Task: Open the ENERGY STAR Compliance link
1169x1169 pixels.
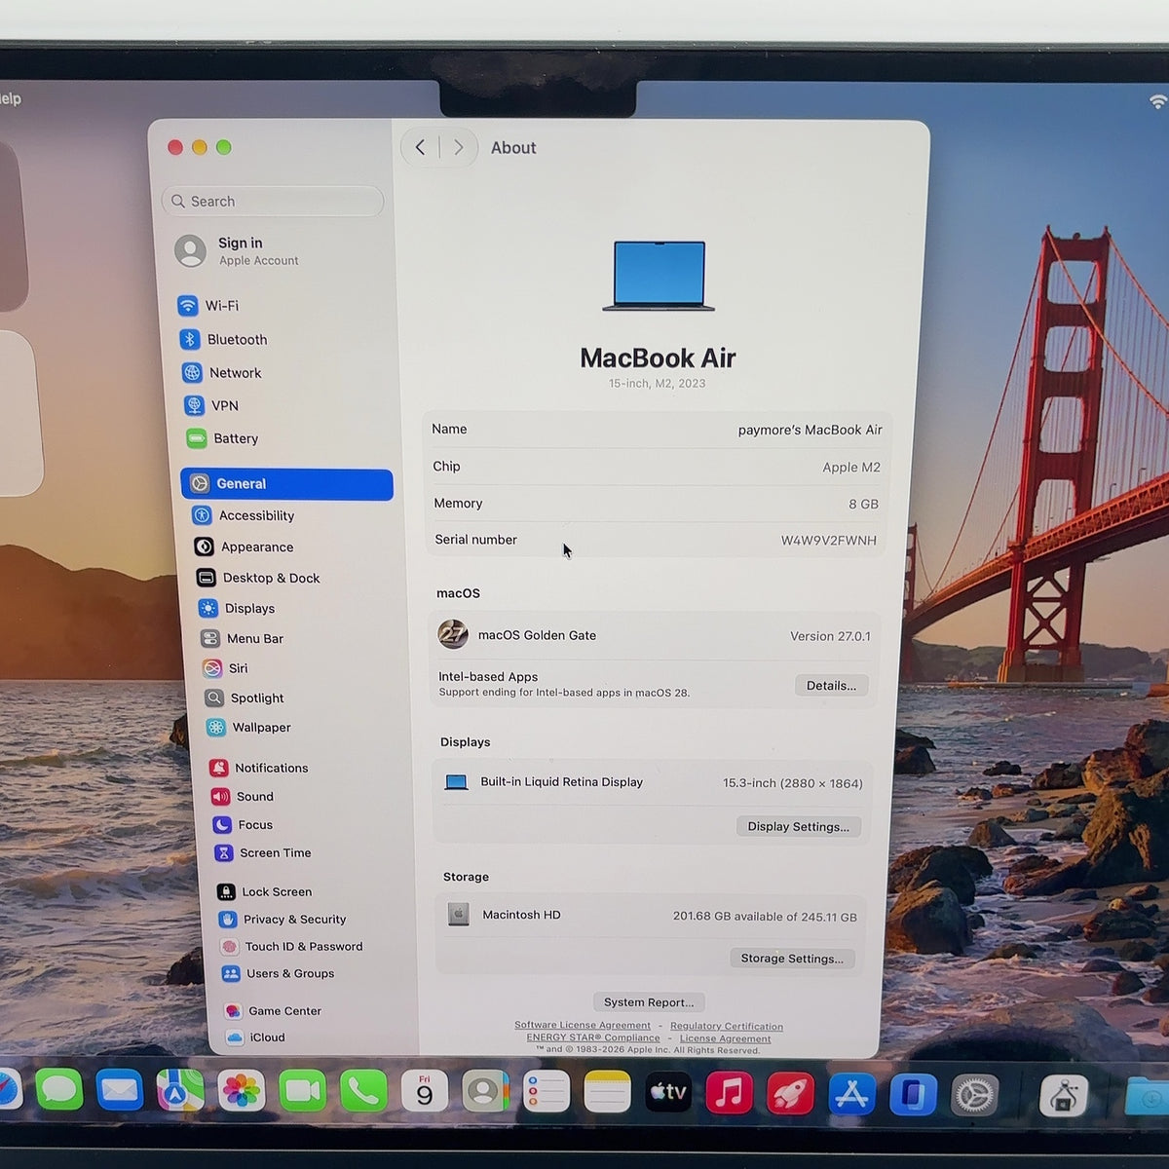Action: [x=593, y=1037]
